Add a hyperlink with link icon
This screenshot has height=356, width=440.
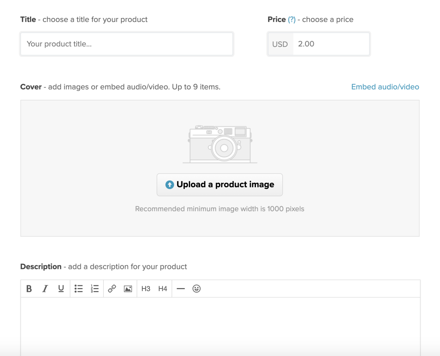click(x=112, y=289)
